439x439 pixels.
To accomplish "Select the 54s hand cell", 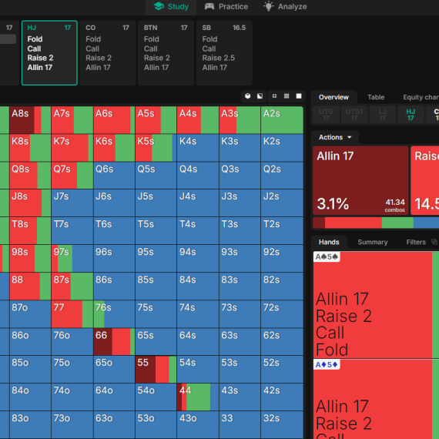I will [198, 369].
